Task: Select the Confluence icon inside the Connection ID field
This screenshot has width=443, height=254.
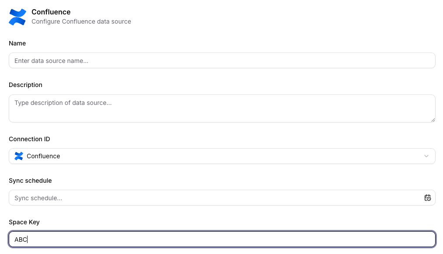Action: [18, 156]
